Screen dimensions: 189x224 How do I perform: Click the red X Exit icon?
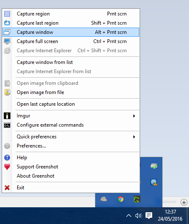(x=7, y=188)
